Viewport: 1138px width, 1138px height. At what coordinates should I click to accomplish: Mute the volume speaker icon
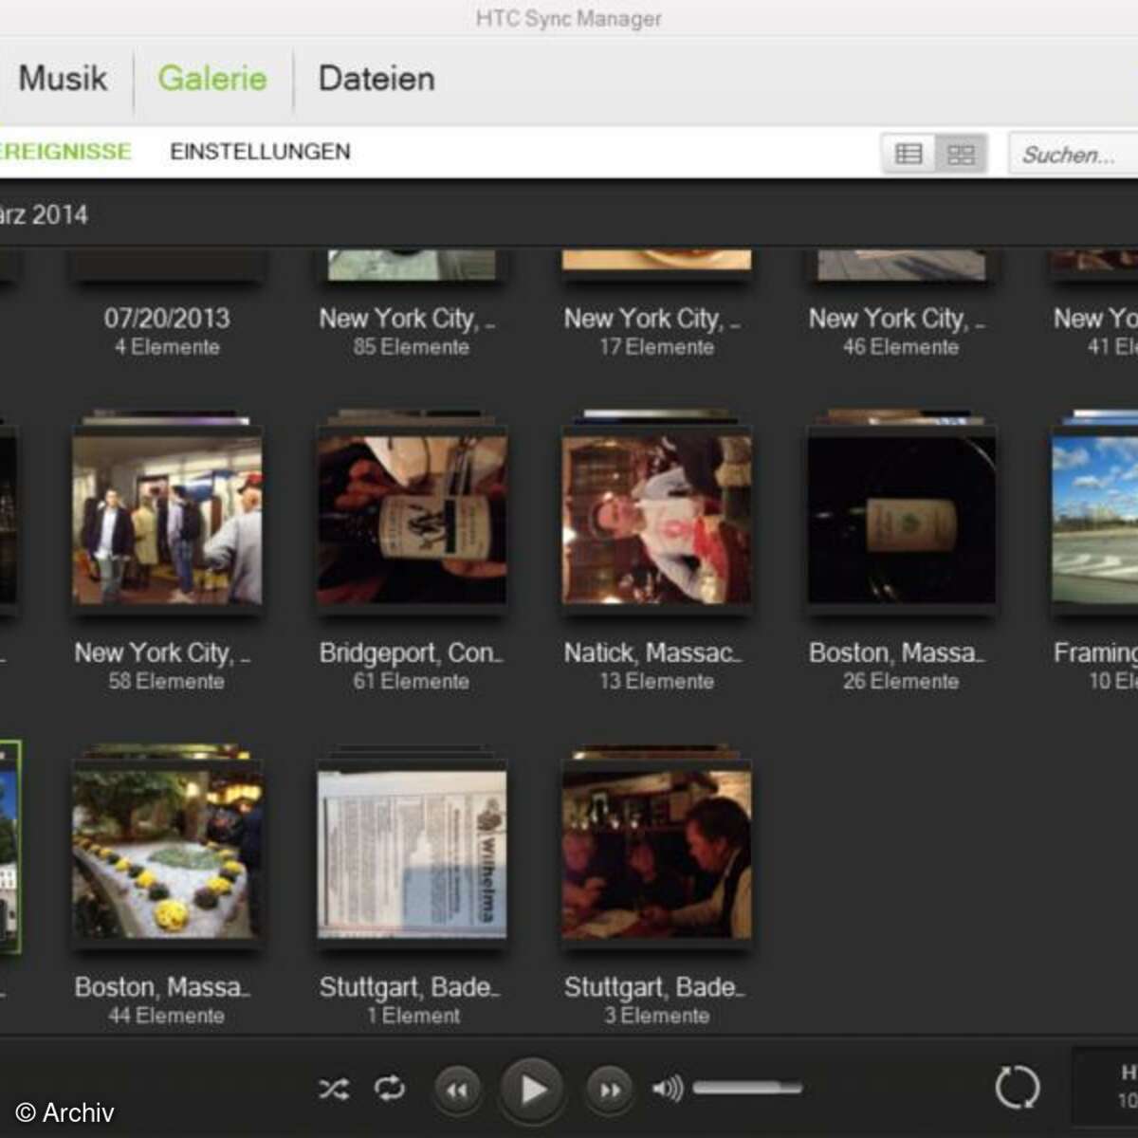point(668,1089)
